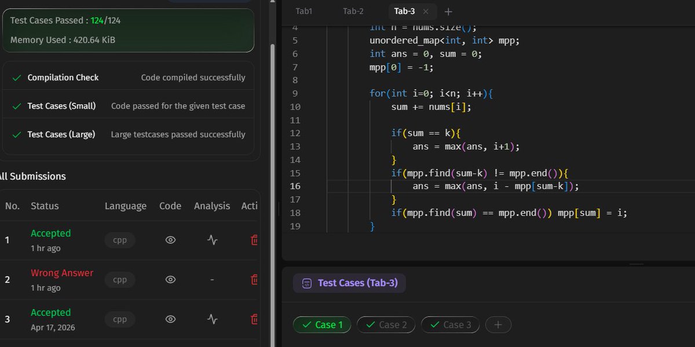
Task: Click the editor and test panel divider handle
Action: [637, 264]
